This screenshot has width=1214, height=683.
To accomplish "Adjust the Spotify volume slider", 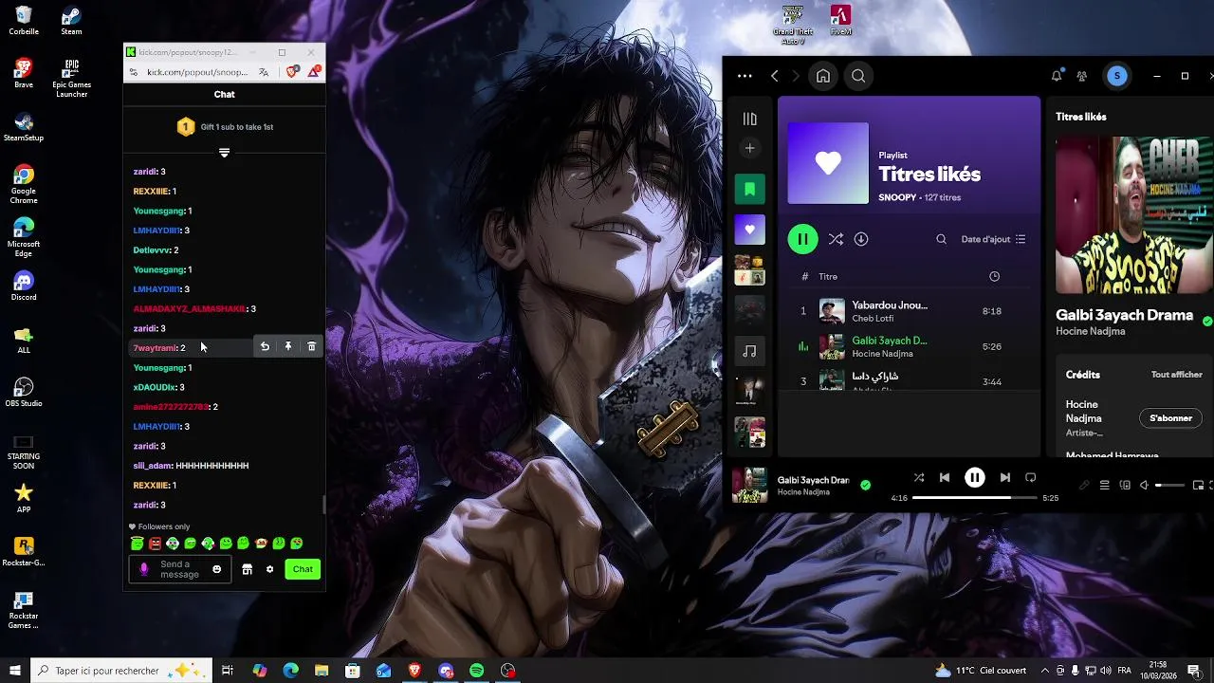I will pos(1169,486).
